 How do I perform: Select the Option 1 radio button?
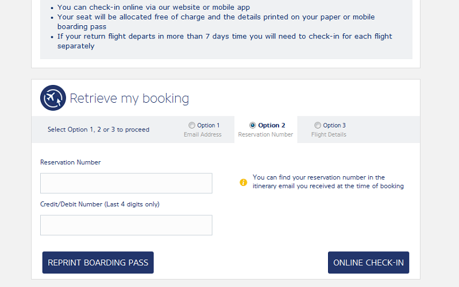(x=192, y=125)
